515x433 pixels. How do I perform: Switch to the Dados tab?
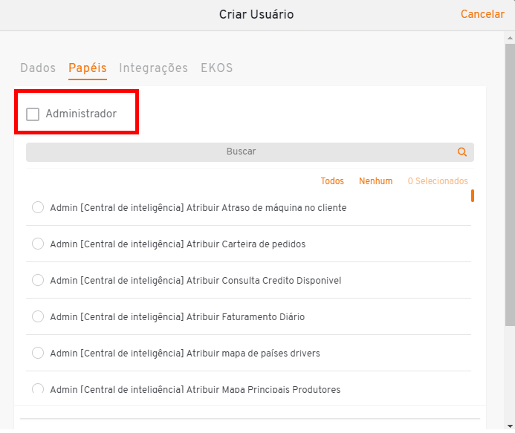38,68
